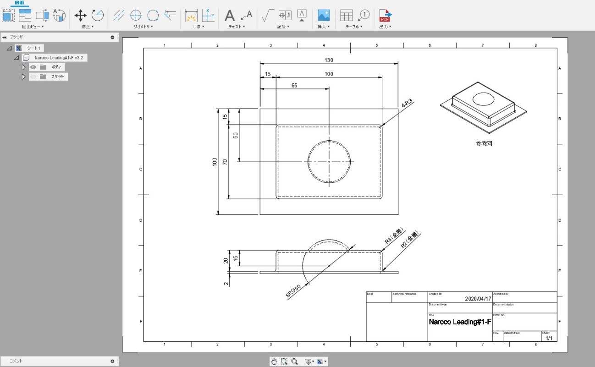The height and width of the screenshot is (367, 595).
Task: Switch to the 図面 ribbon tab
Action: click(19, 3)
